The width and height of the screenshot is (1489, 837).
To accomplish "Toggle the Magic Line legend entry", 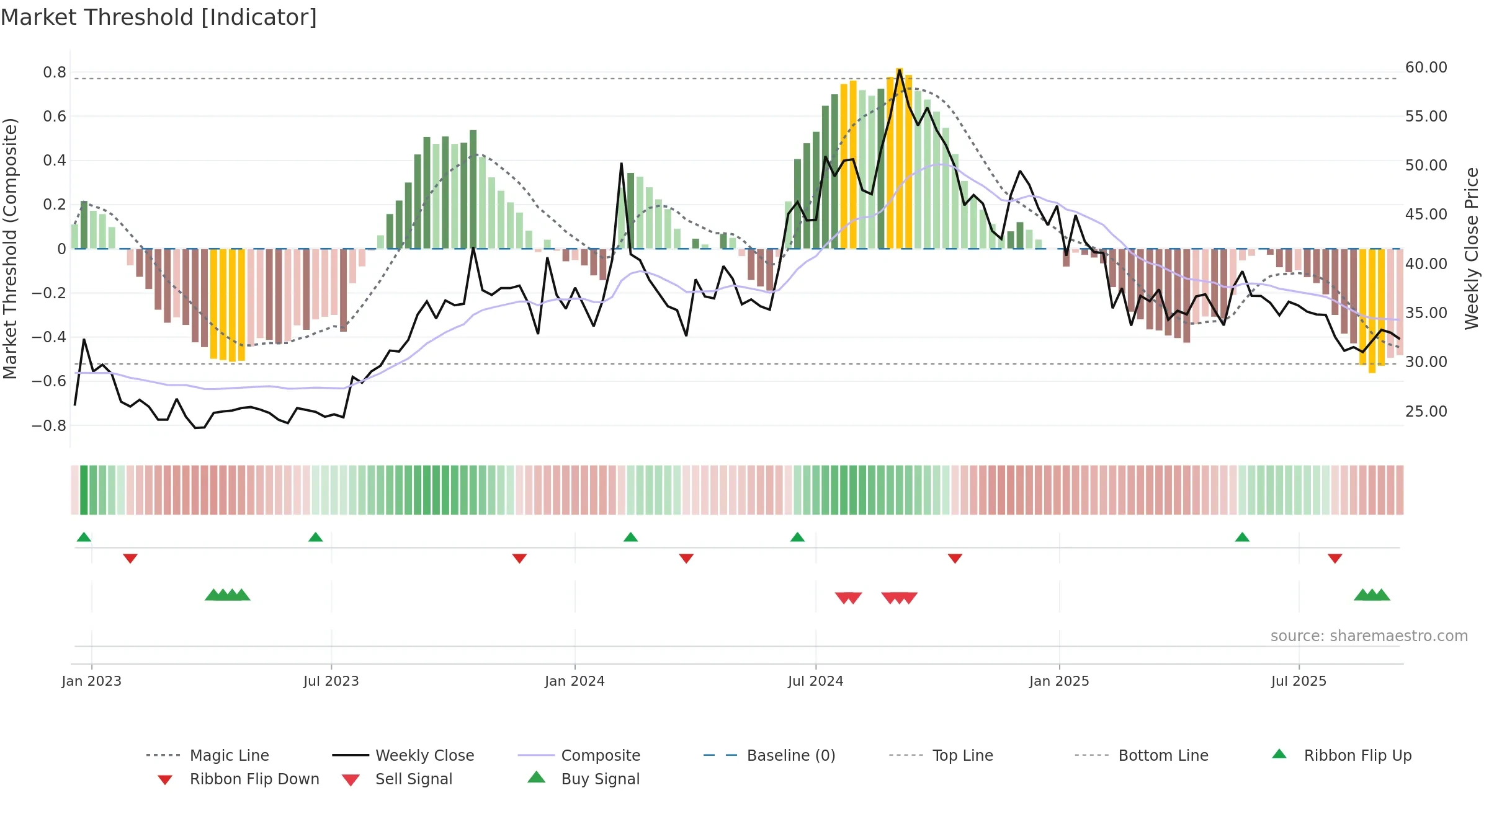I will tap(208, 755).
